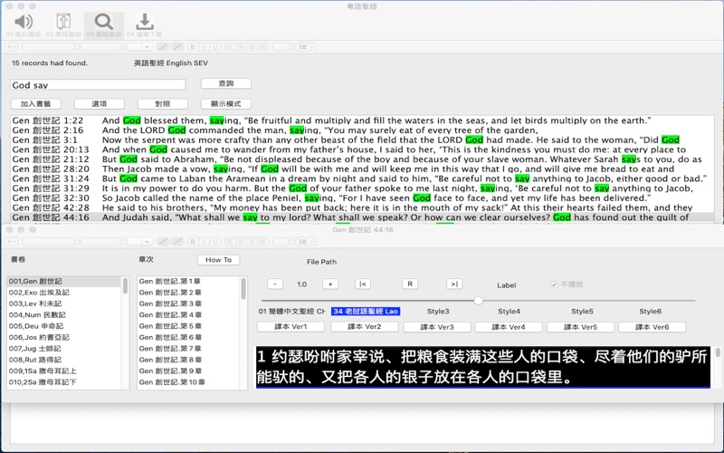The image size is (724, 453).
Task: Click the How To button
Action: coord(218,260)
